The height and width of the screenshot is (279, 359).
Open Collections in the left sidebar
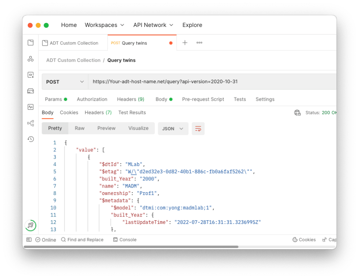[31, 42]
